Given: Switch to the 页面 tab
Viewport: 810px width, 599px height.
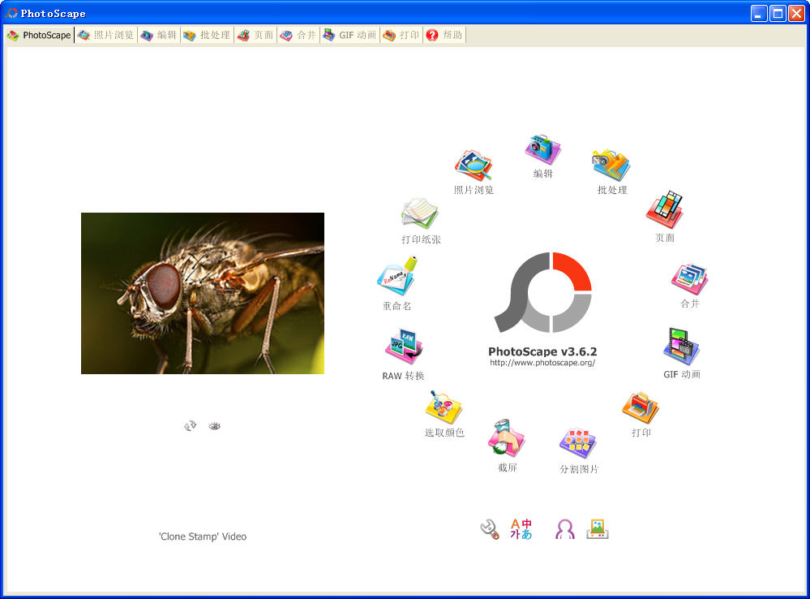Looking at the screenshot, I should (255, 35).
